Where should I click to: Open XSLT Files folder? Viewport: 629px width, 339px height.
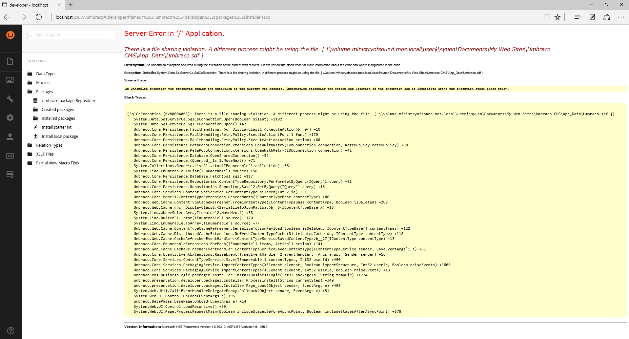coord(45,154)
